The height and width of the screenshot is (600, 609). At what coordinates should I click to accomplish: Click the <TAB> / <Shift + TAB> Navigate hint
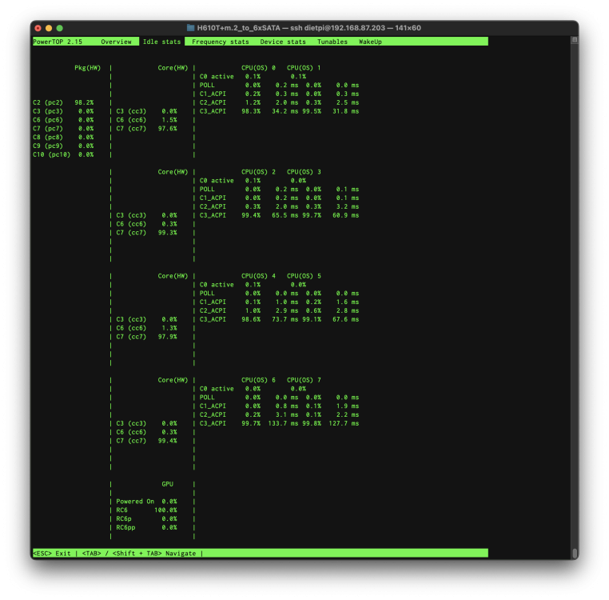(x=139, y=554)
